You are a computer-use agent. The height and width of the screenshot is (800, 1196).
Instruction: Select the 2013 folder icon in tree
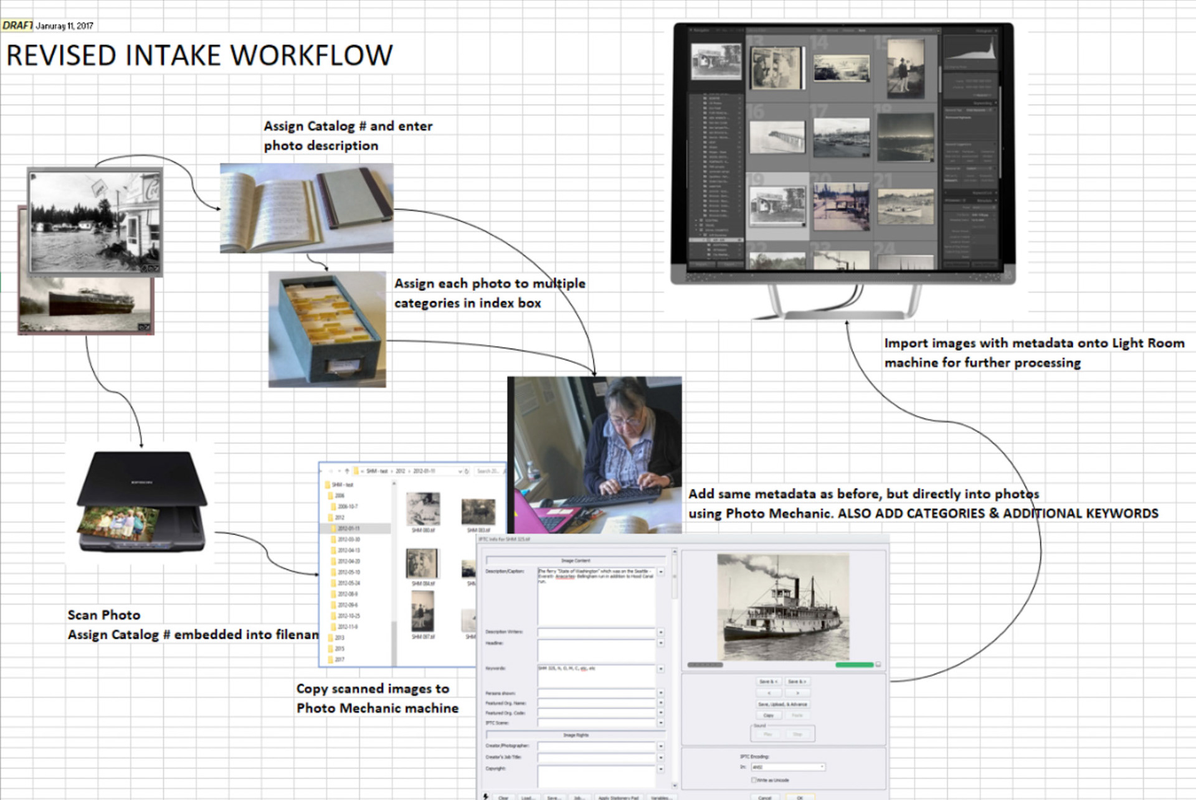[x=331, y=638]
